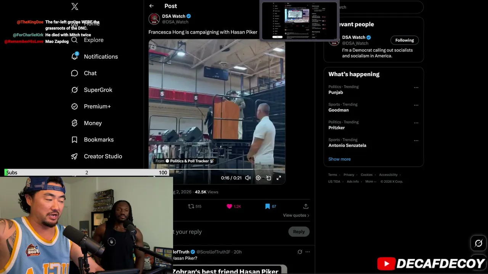Open more options for the Punjab trend

click(416, 88)
